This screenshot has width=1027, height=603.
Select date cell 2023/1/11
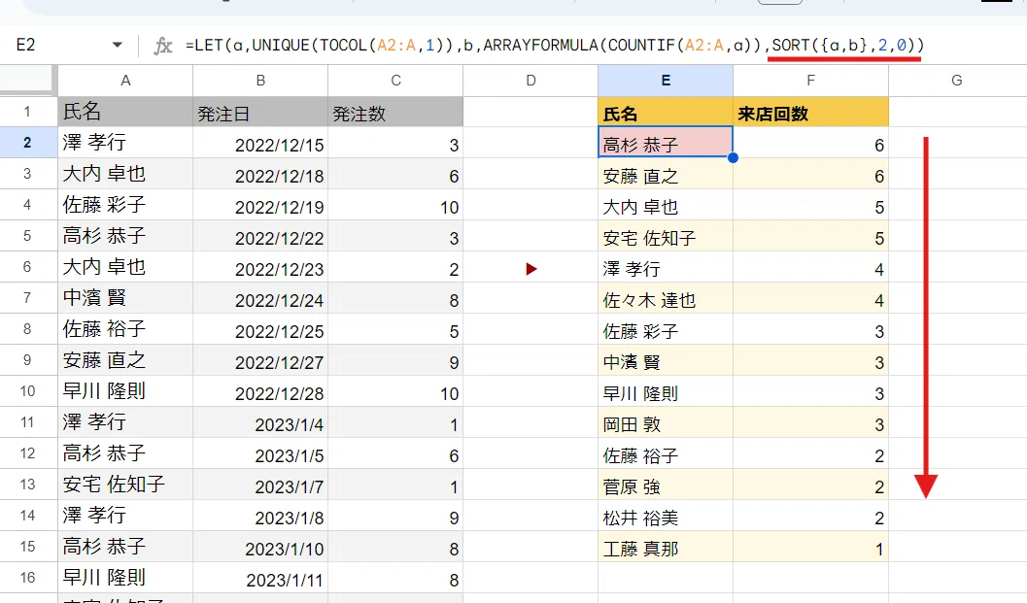[x=260, y=578]
